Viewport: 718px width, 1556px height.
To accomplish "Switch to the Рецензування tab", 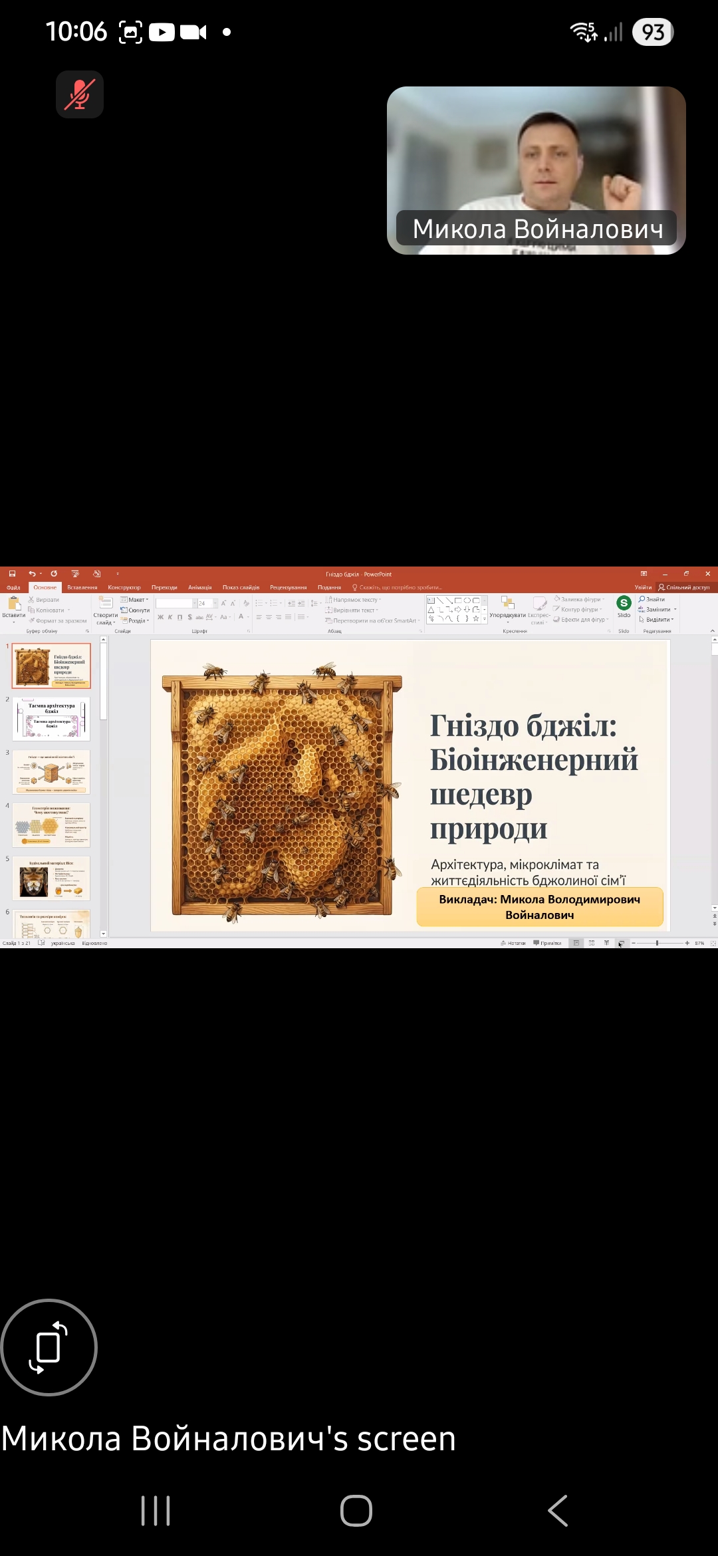I will tap(288, 587).
